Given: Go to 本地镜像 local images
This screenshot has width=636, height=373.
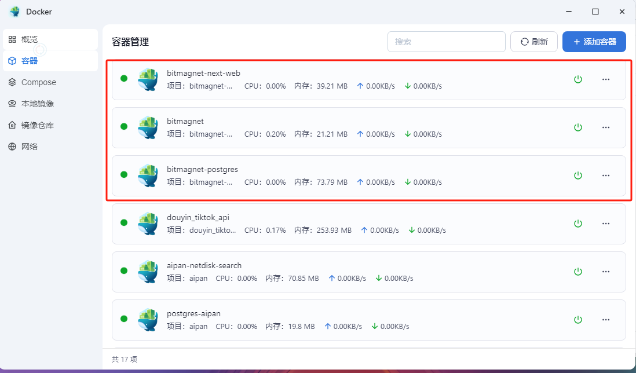Looking at the screenshot, I should click(x=50, y=104).
